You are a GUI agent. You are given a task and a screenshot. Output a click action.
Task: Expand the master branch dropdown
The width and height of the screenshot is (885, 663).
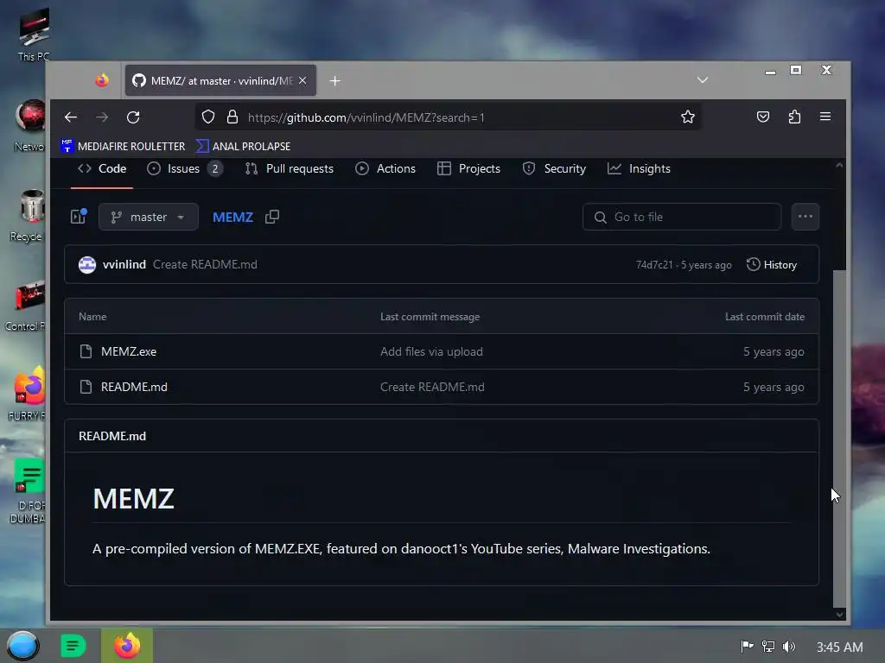(149, 217)
